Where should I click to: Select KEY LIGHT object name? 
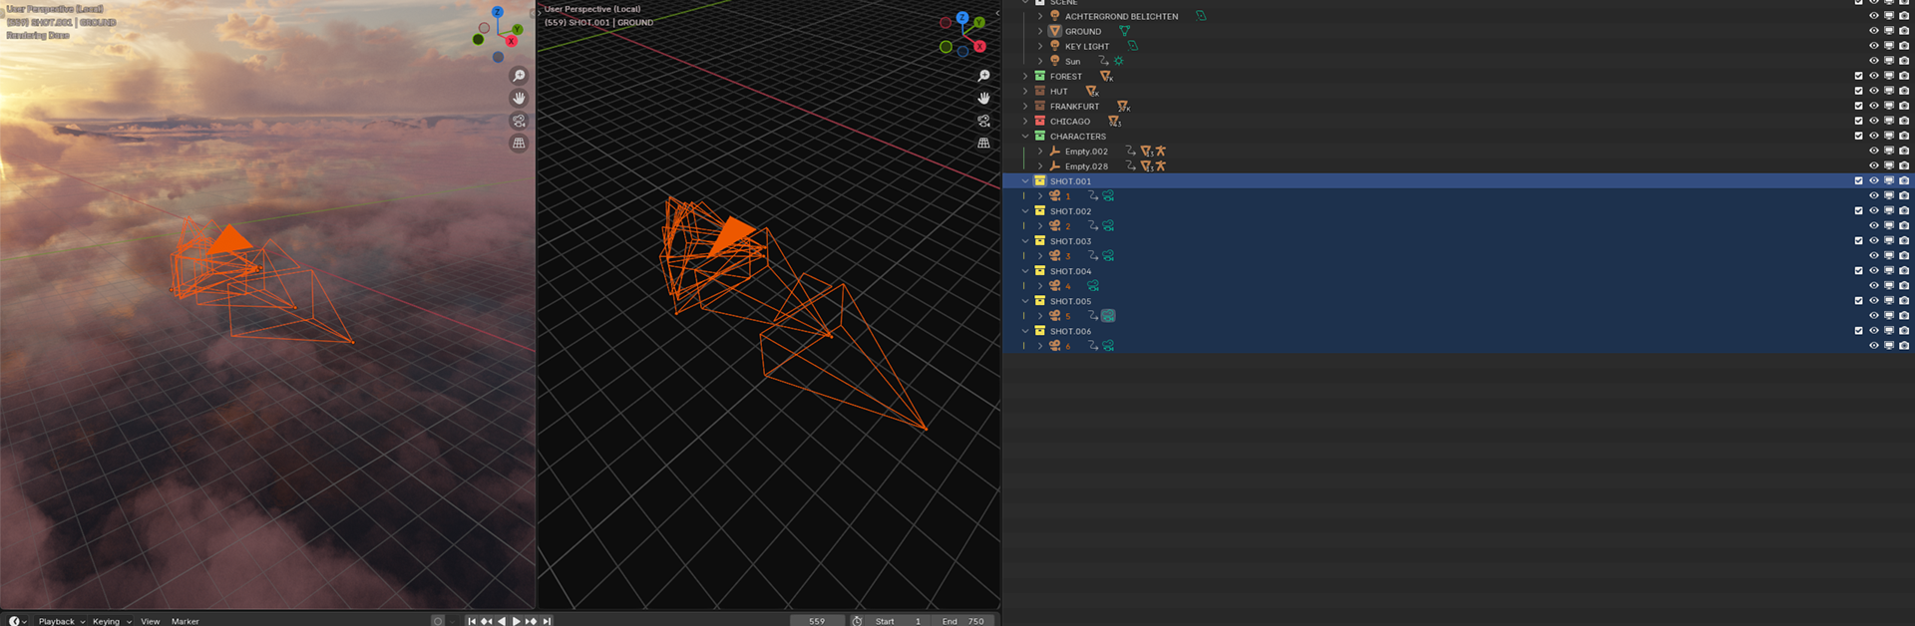point(1086,46)
